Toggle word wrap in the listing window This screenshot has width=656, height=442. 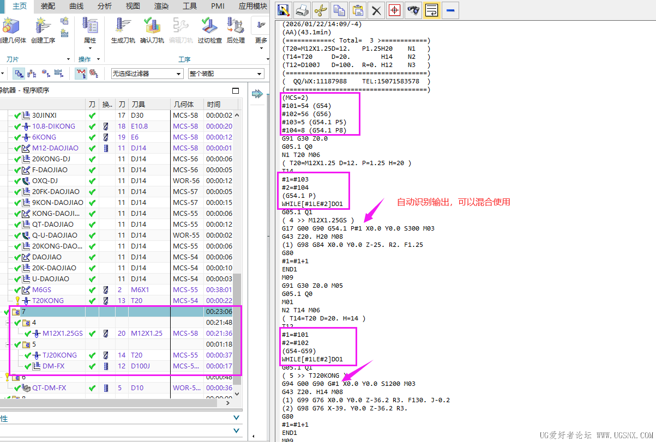[431, 10]
